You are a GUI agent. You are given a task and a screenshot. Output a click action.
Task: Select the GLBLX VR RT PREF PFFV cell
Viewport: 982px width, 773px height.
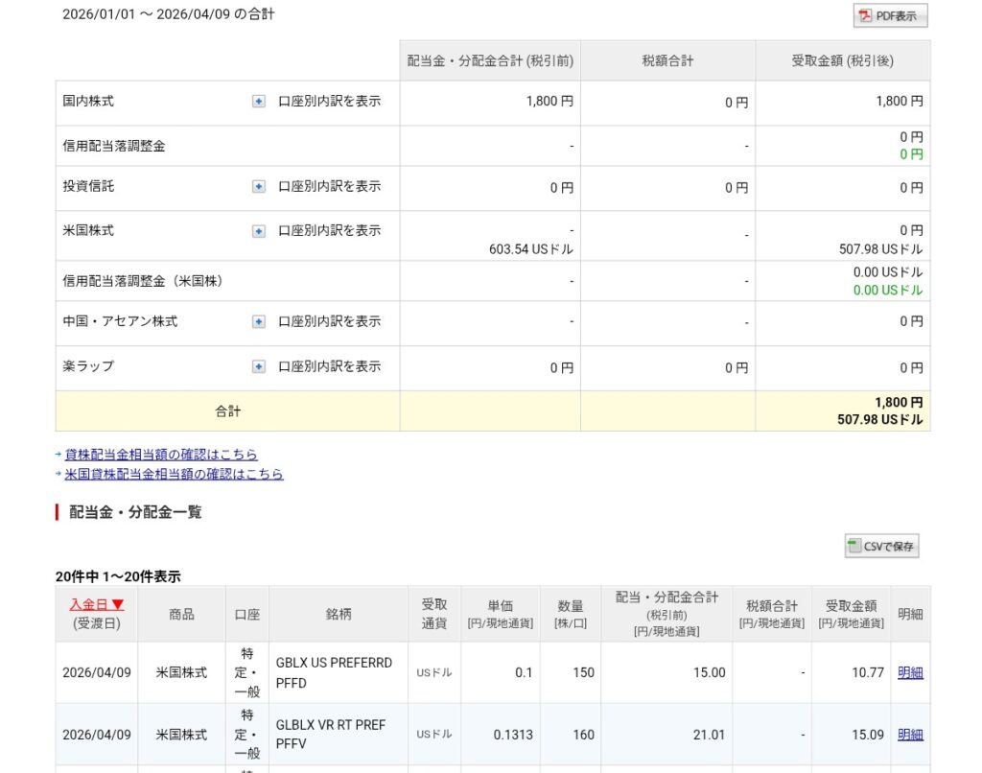pos(331,734)
